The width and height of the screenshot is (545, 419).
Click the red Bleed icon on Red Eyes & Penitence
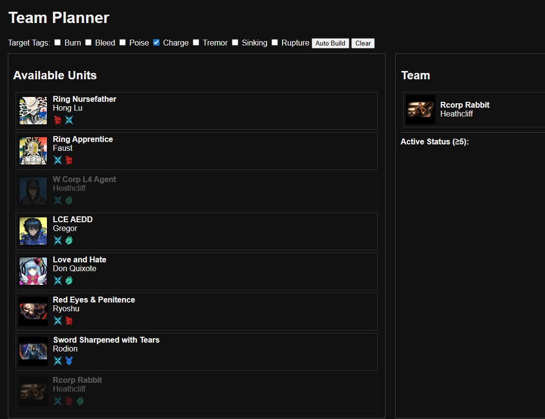(69, 321)
